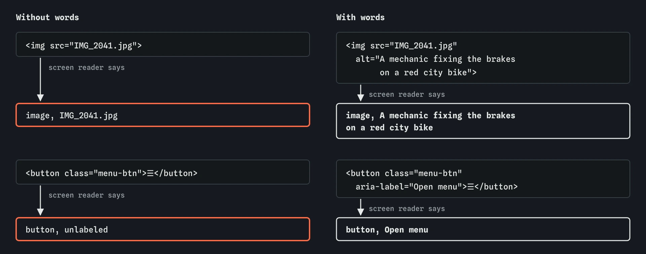Click the arrow pointing to 'button, unlabeled'
This screenshot has width=646, height=254.
[40, 201]
